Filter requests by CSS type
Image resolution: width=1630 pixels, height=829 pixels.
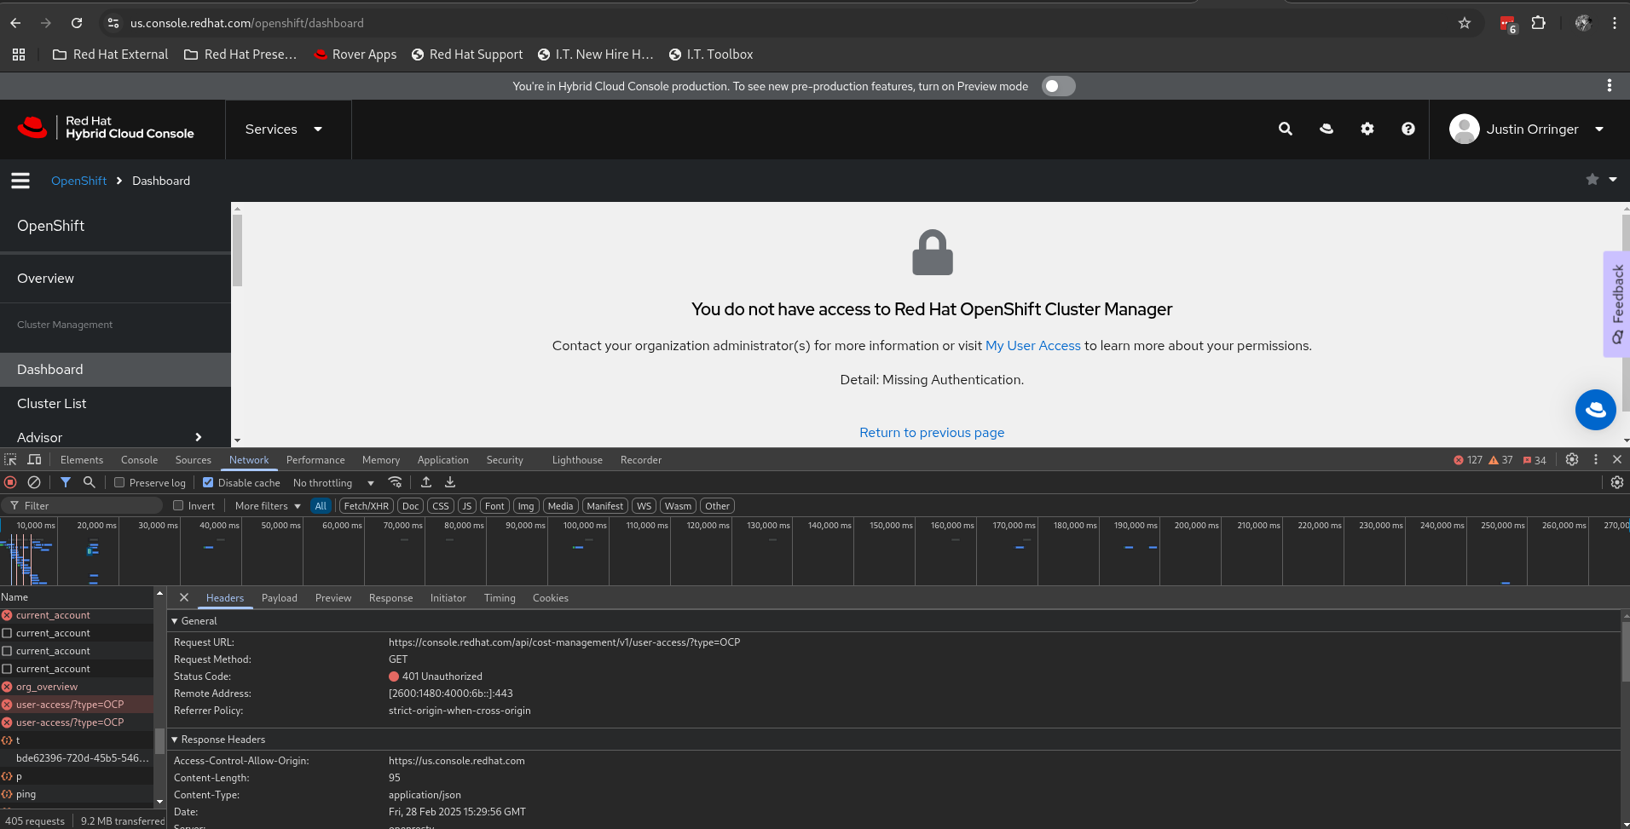click(441, 506)
